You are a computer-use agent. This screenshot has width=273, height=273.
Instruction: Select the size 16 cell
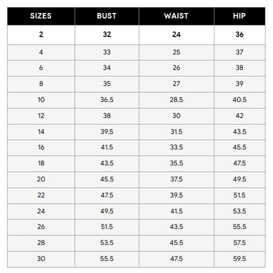(x=41, y=148)
